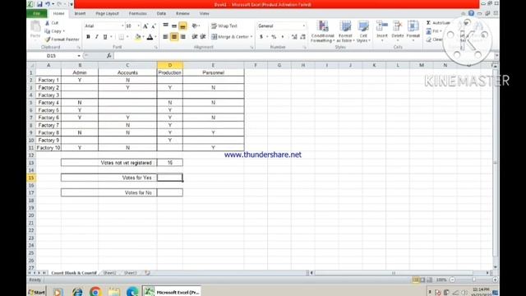Apply Accounting dollar number format
The height and width of the screenshot is (296, 526).
click(x=261, y=36)
